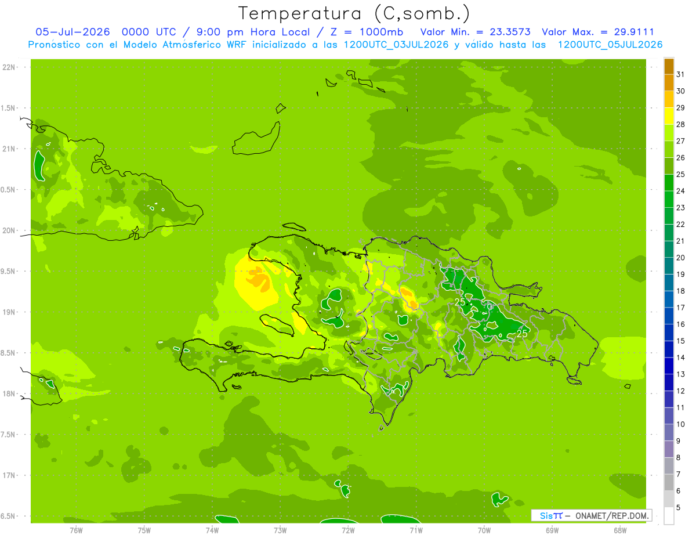
Task: Click the color bar label "28"
Action: [x=681, y=124]
